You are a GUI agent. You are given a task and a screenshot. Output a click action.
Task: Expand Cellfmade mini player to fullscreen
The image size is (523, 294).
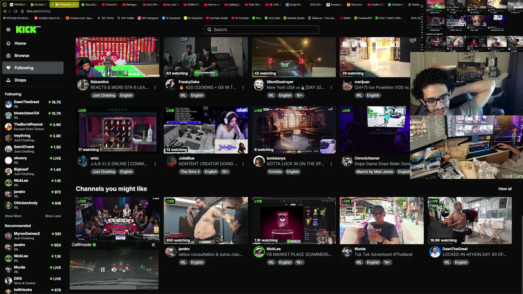[125, 269]
